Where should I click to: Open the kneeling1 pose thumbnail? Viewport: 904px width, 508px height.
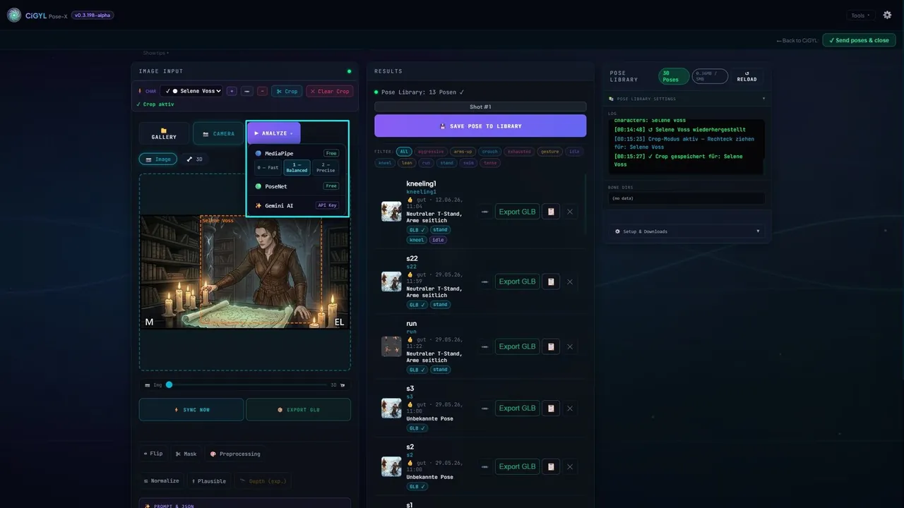coord(391,212)
